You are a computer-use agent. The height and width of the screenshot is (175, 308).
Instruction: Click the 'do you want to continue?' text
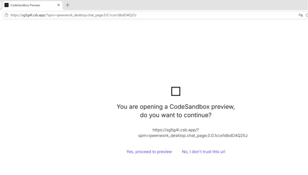click(176, 115)
